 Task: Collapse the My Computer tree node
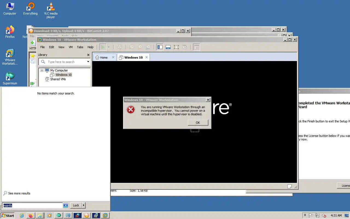tap(42, 70)
